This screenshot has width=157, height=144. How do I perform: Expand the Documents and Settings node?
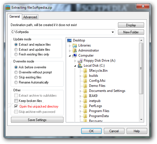pyautogui.click(x=80, y=91)
